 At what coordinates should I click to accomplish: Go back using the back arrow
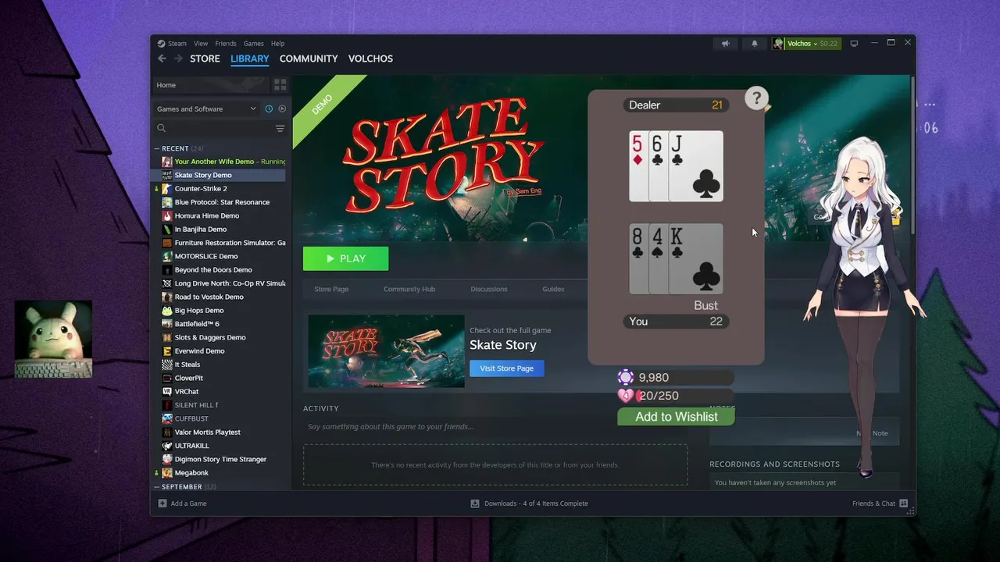pos(162,59)
